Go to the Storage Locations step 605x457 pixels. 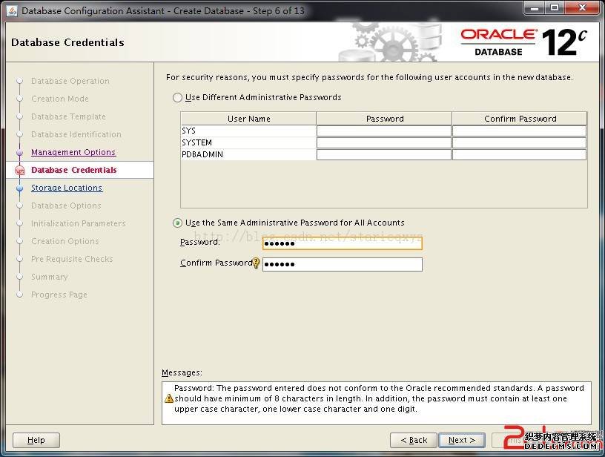tap(66, 188)
